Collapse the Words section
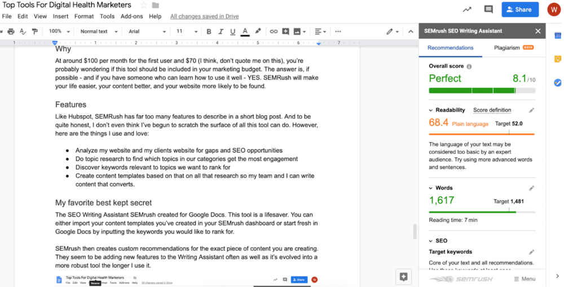The image size is (564, 287). pyautogui.click(x=431, y=188)
